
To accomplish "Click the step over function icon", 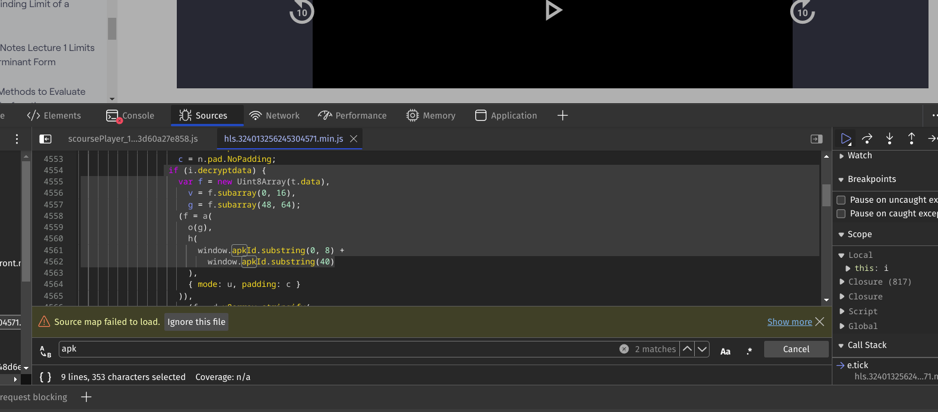I will [x=867, y=139].
